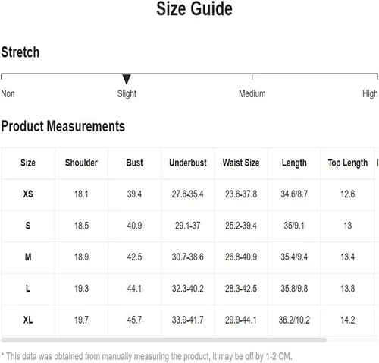Viewport: 379px width, 363px height.
Task: Click the Underbust column header
Action: [188, 163]
